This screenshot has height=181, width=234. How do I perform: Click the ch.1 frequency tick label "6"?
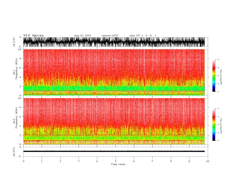(20, 68)
